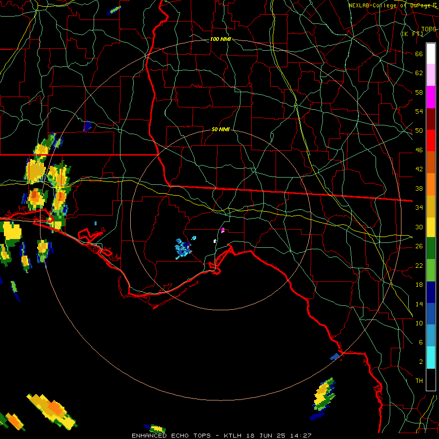Pick the navy blue legend swatch
439x439 pixels.
(x=431, y=292)
